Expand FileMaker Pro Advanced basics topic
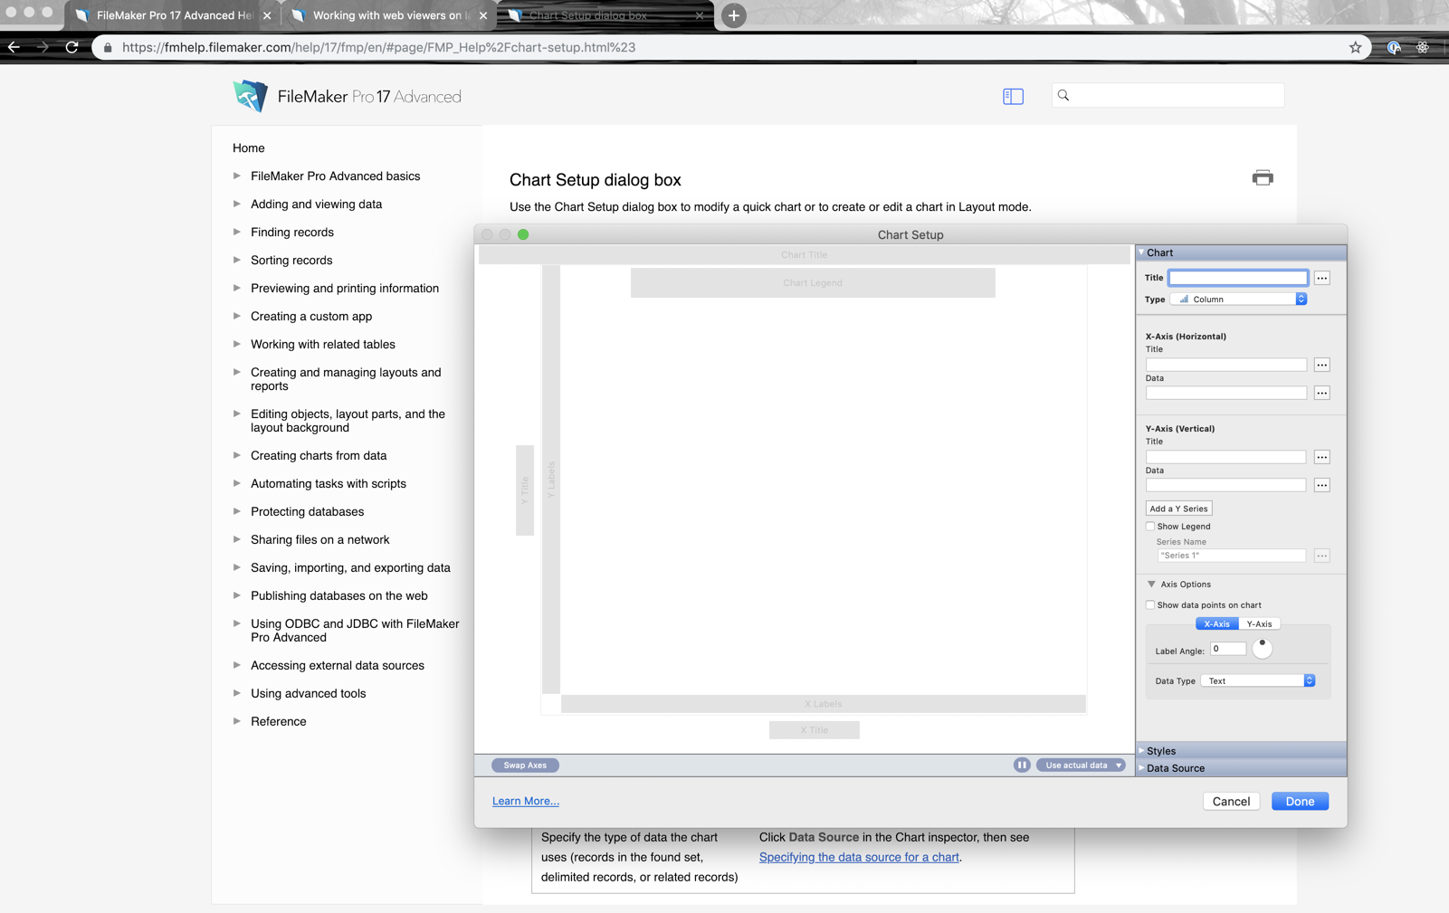1449x913 pixels. tap(237, 176)
